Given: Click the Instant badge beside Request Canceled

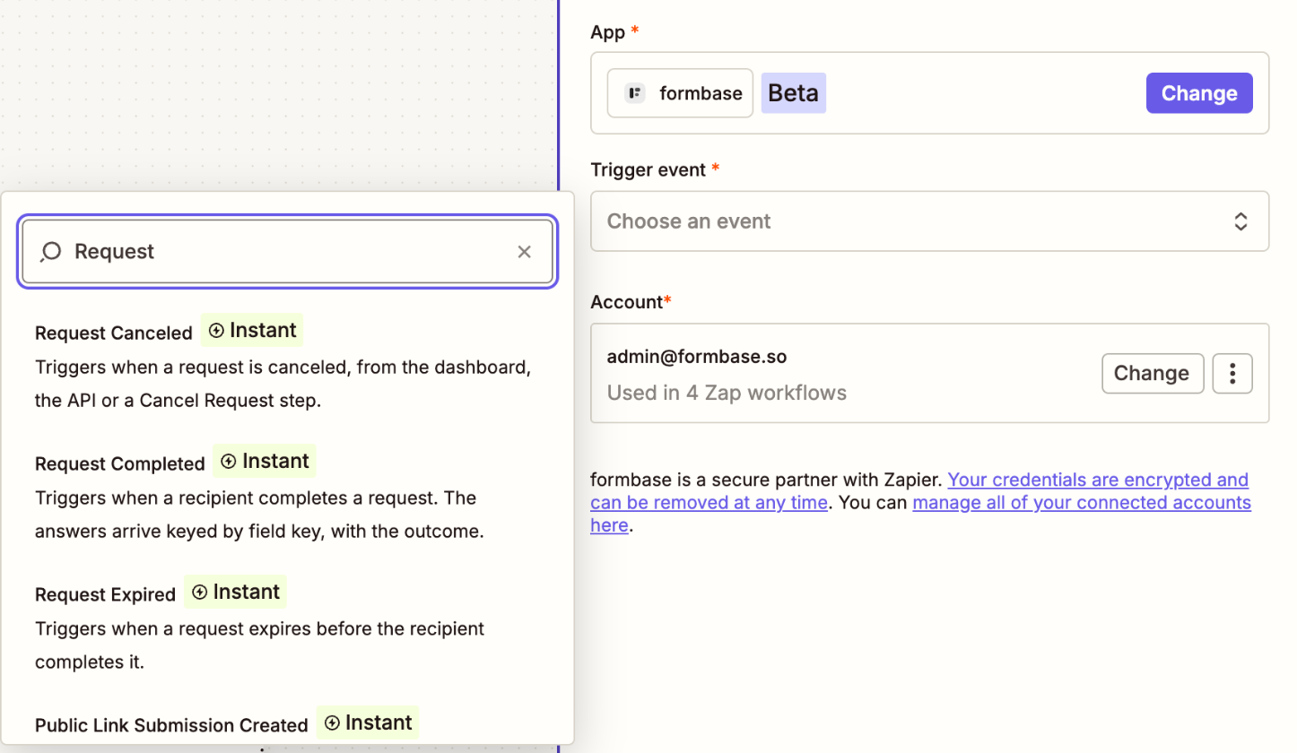Looking at the screenshot, I should (252, 331).
